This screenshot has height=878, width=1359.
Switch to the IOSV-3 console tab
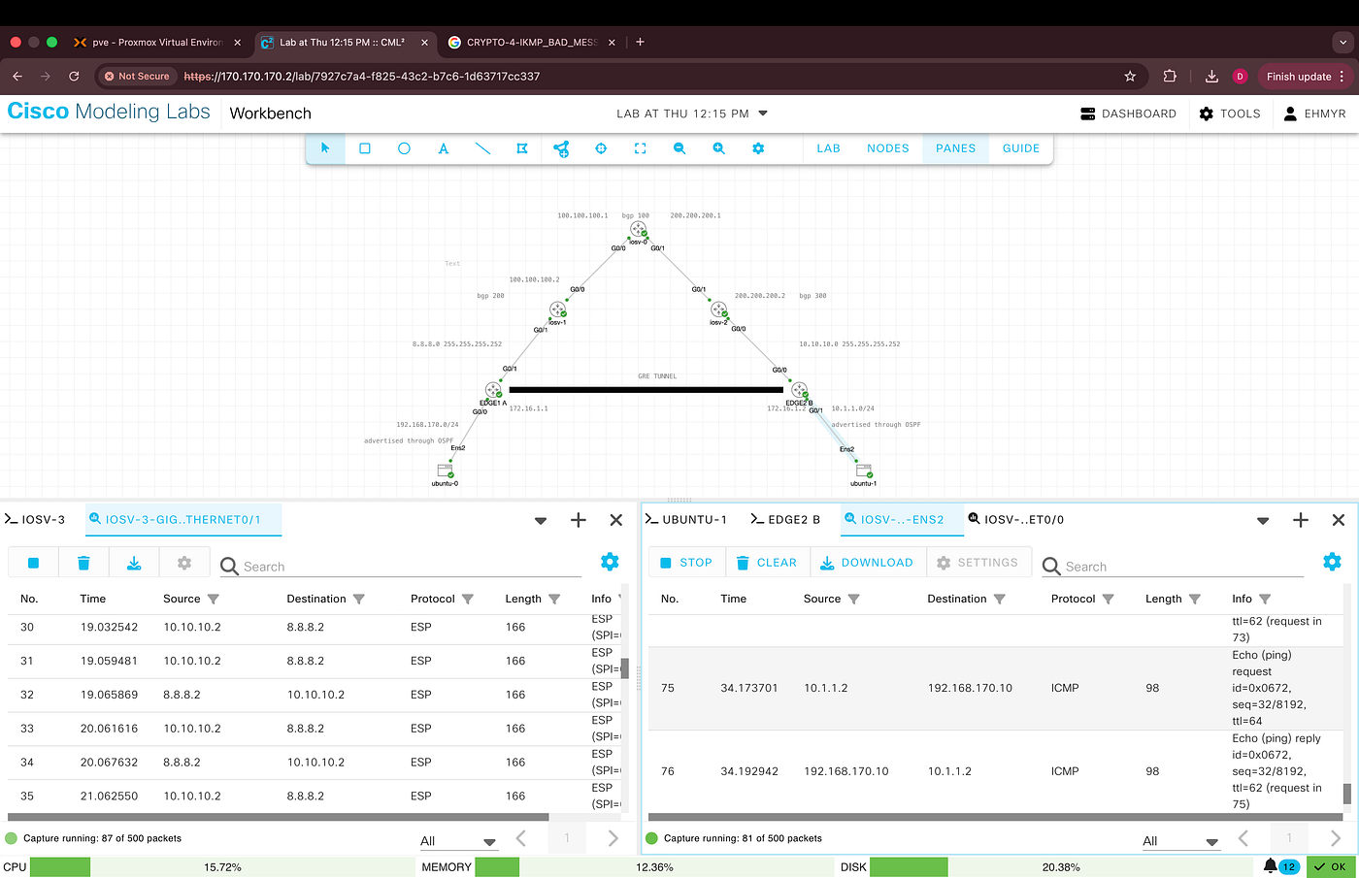pos(36,519)
